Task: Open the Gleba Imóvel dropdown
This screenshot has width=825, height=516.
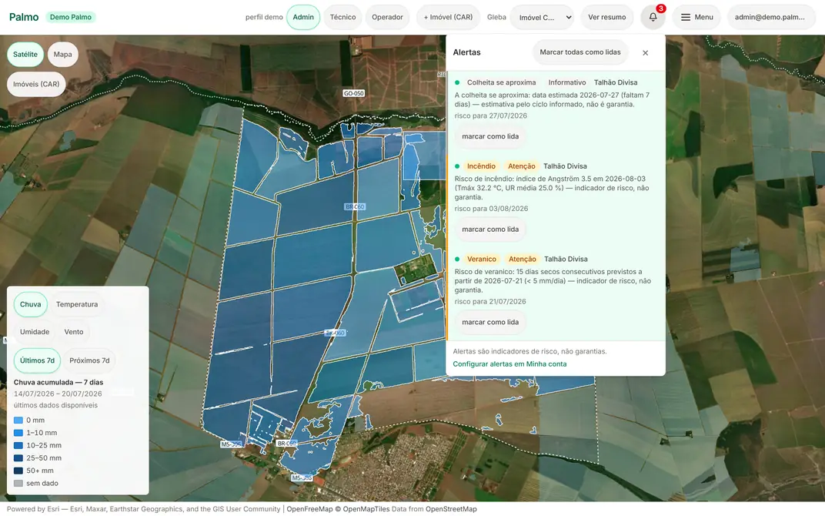Action: point(542,18)
